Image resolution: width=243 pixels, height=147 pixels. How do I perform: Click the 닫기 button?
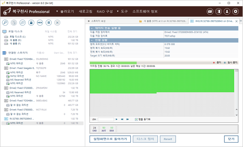click(231, 139)
